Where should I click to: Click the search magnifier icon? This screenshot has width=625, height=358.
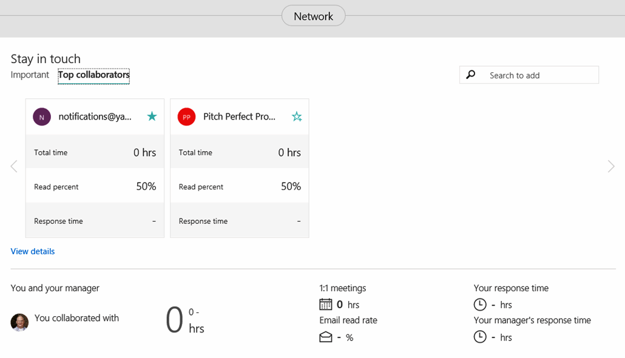pos(470,74)
